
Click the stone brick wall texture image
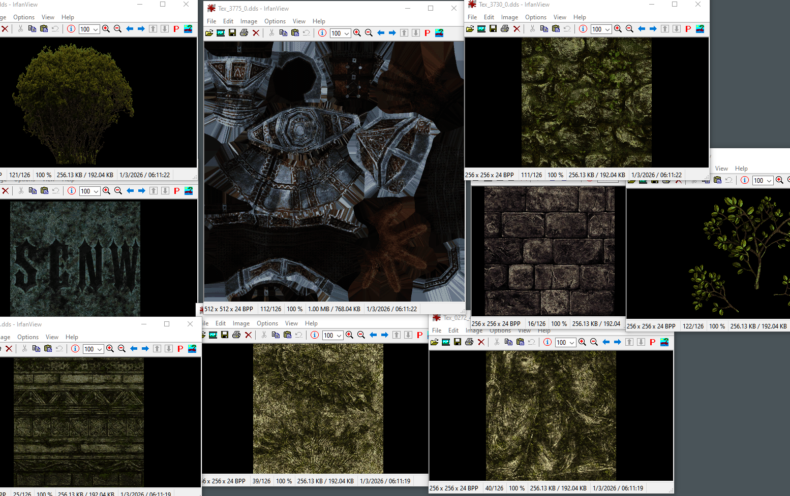(x=549, y=250)
